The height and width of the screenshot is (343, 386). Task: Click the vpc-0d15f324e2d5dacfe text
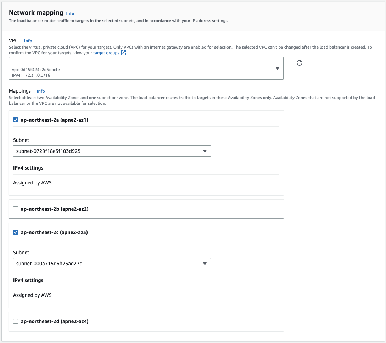[x=36, y=70]
